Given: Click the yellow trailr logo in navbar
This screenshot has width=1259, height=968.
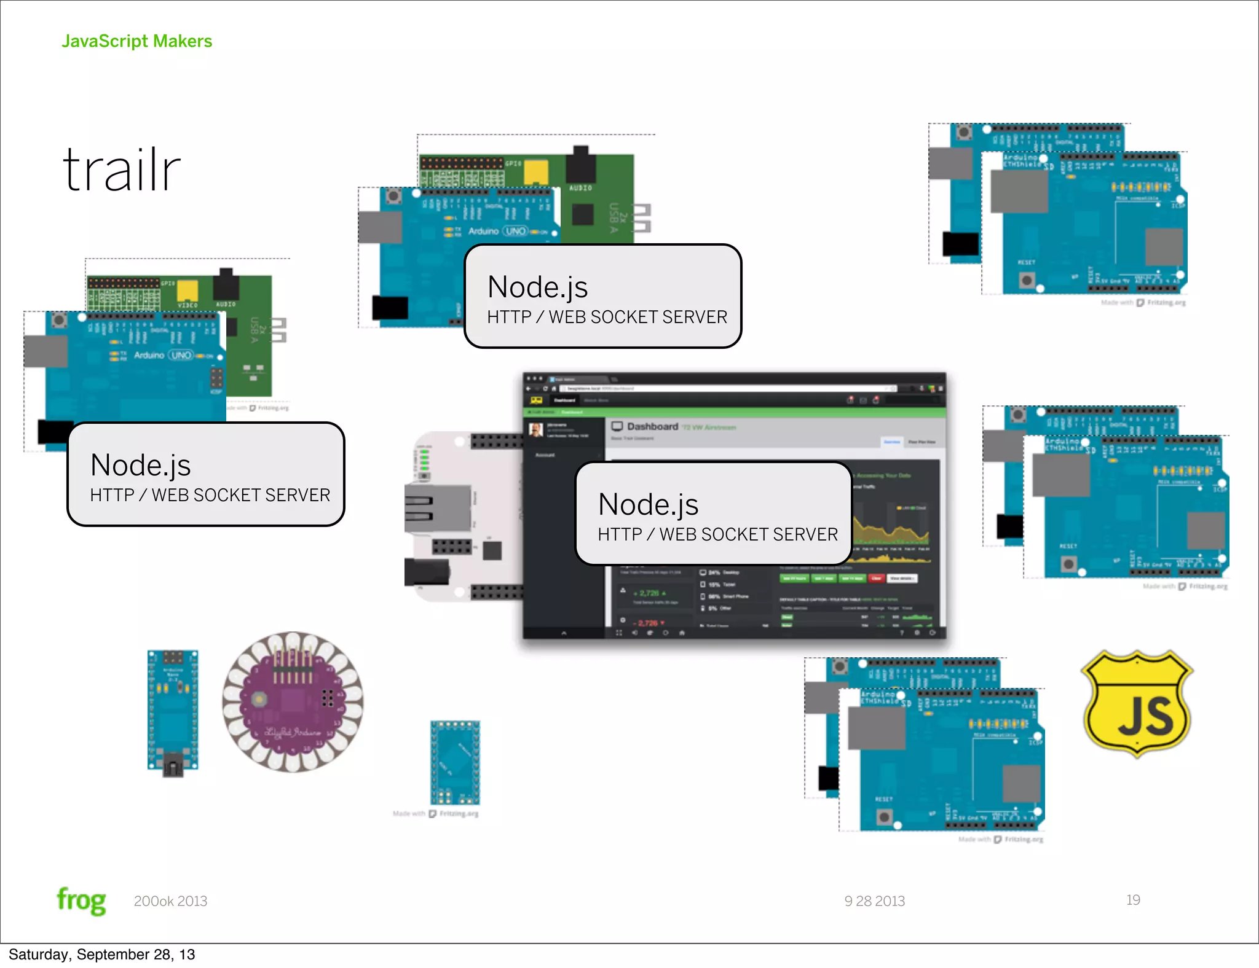Looking at the screenshot, I should [536, 400].
